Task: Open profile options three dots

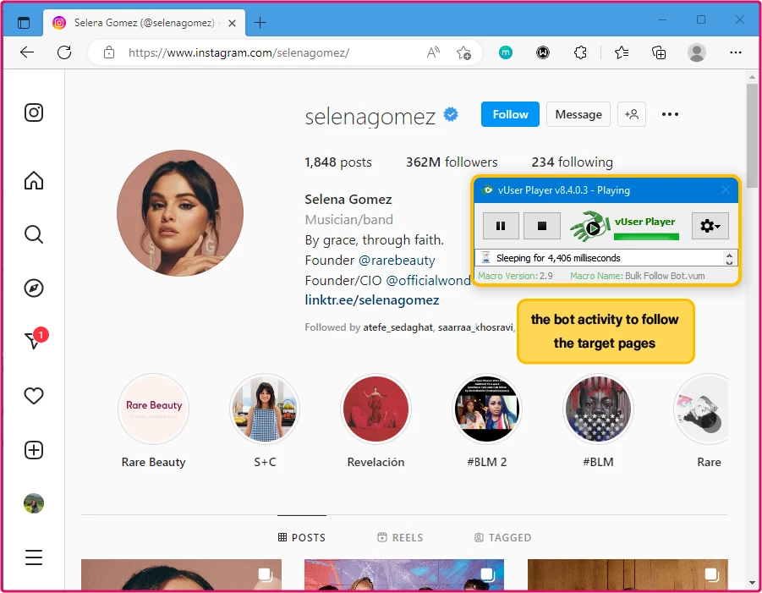Action: pyautogui.click(x=670, y=114)
